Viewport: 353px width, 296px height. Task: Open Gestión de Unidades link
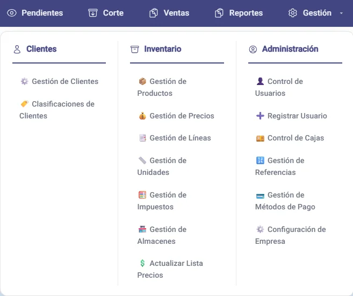(162, 166)
